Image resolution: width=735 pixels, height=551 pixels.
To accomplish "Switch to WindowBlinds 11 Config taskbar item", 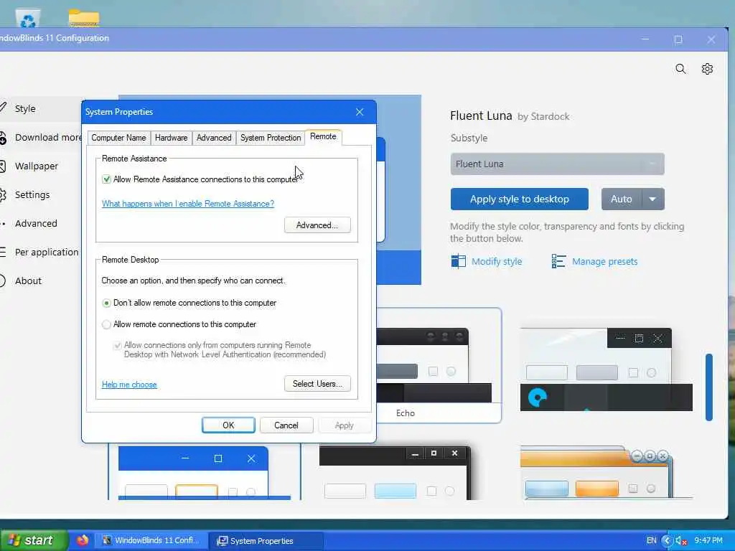I will (151, 541).
